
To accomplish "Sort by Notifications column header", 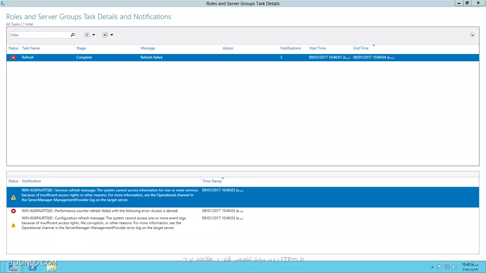I will click(x=291, y=48).
